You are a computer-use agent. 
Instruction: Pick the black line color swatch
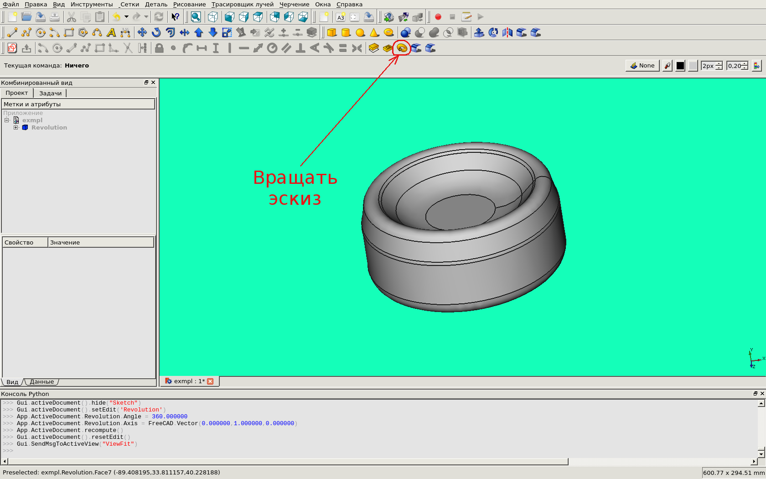680,65
